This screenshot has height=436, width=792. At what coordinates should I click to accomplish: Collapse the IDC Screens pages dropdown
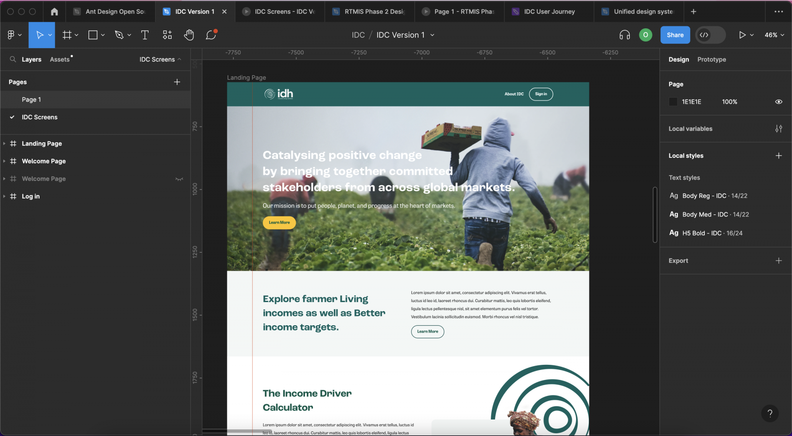click(x=160, y=59)
